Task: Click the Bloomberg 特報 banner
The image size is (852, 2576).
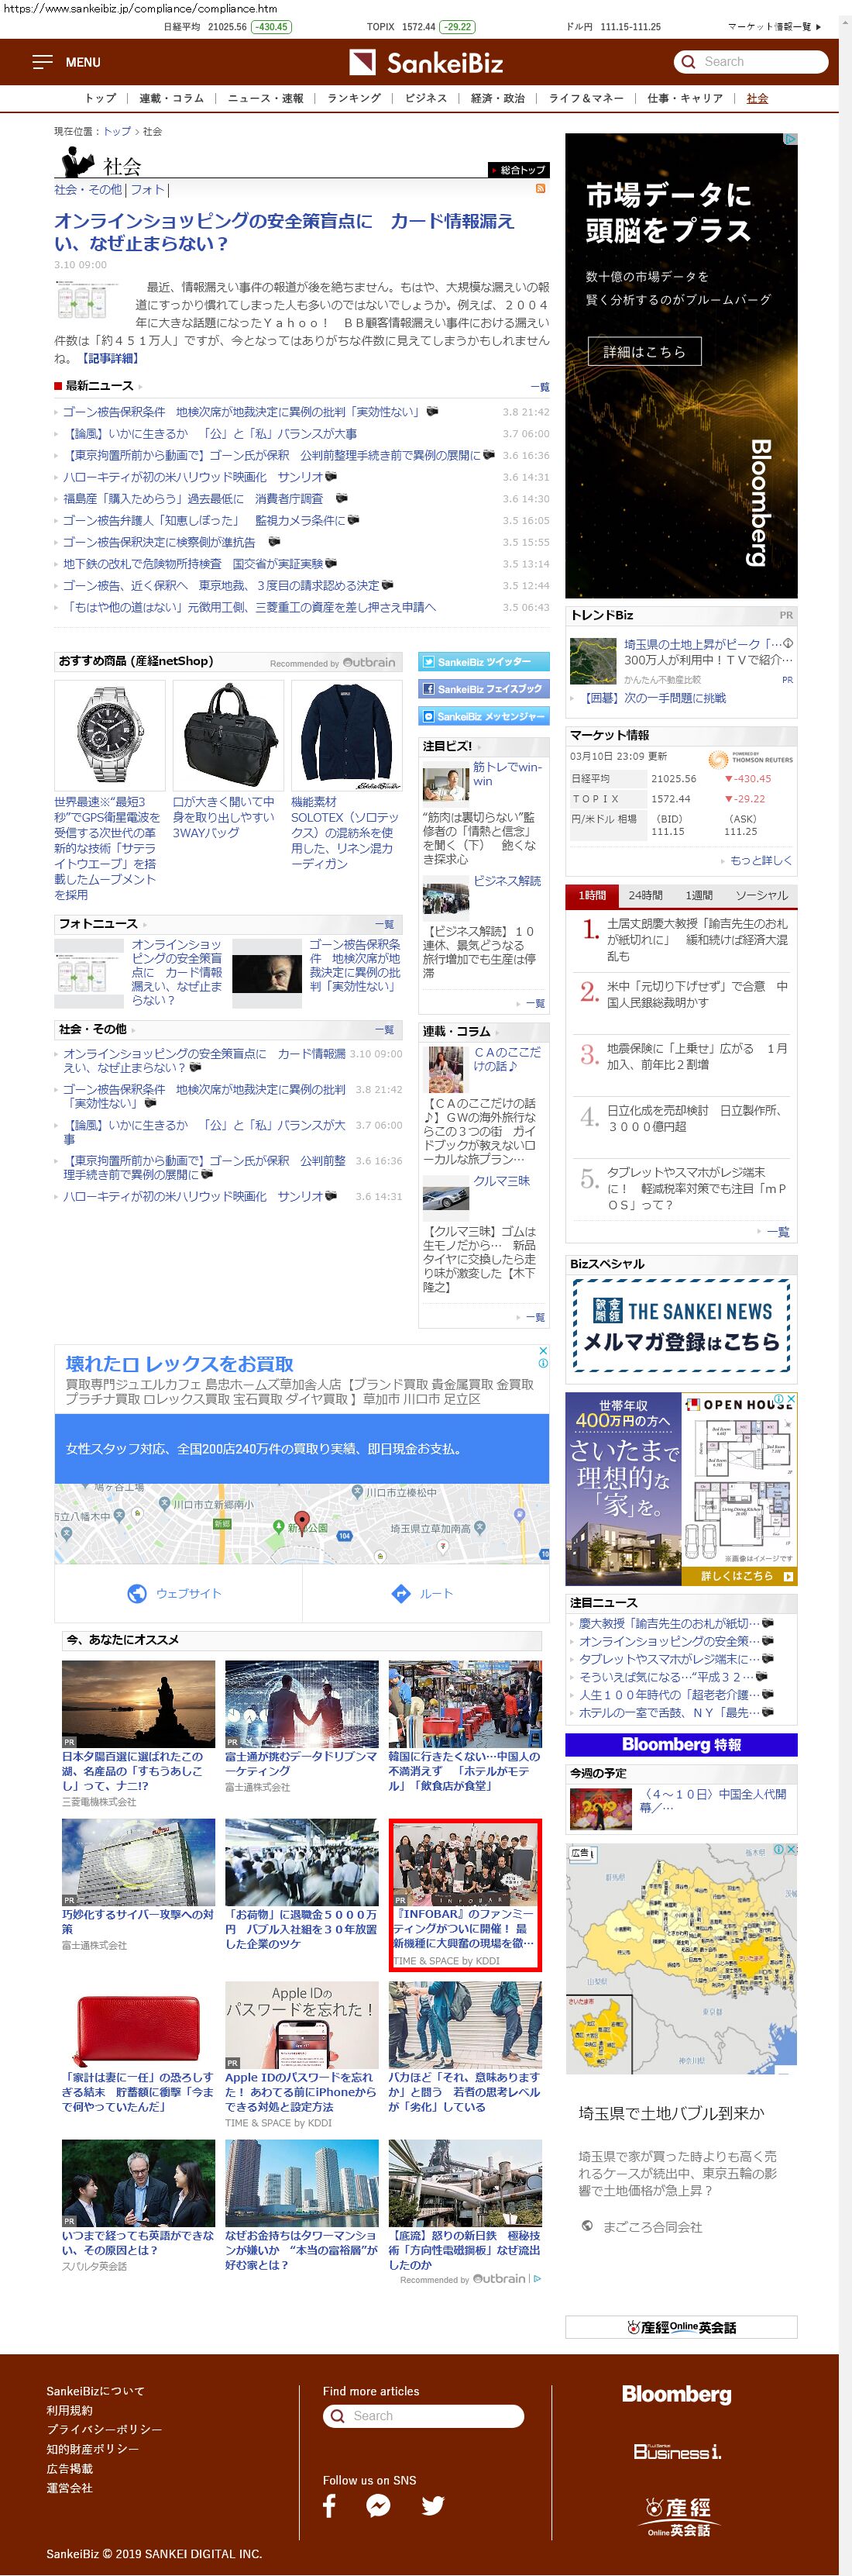Action: [681, 1744]
